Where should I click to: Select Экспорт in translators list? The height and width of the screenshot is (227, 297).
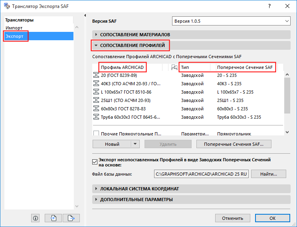click(39, 36)
